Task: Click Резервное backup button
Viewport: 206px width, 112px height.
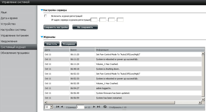Action: point(69,44)
